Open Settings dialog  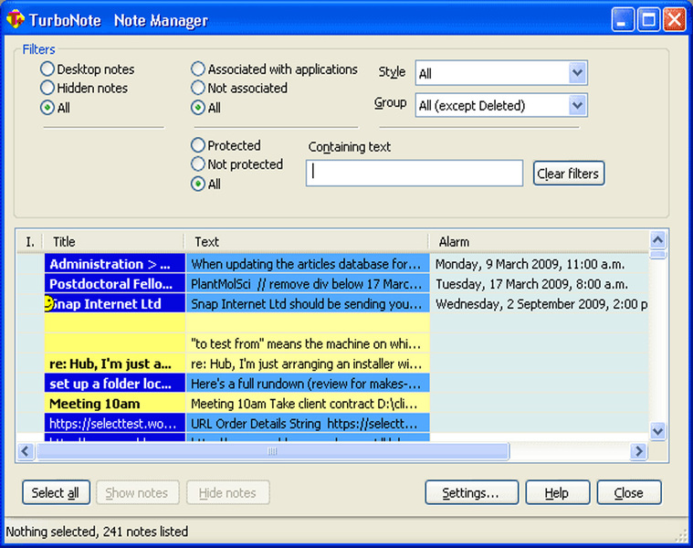[471, 492]
